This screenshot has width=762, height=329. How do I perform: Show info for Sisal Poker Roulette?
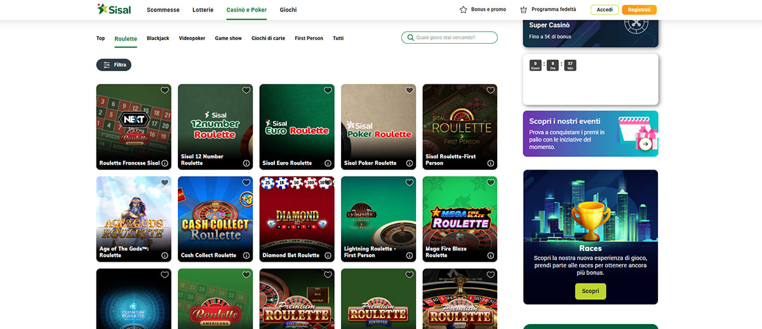[410, 163]
